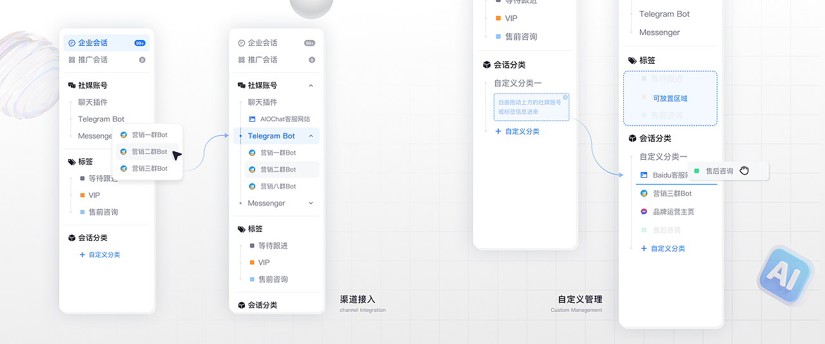The width and height of the screenshot is (825, 344).
Task: Click 营销八群Bot Telegram icon in expanded panel
Action: click(x=253, y=186)
